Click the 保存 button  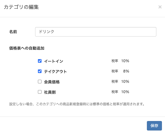(154, 126)
